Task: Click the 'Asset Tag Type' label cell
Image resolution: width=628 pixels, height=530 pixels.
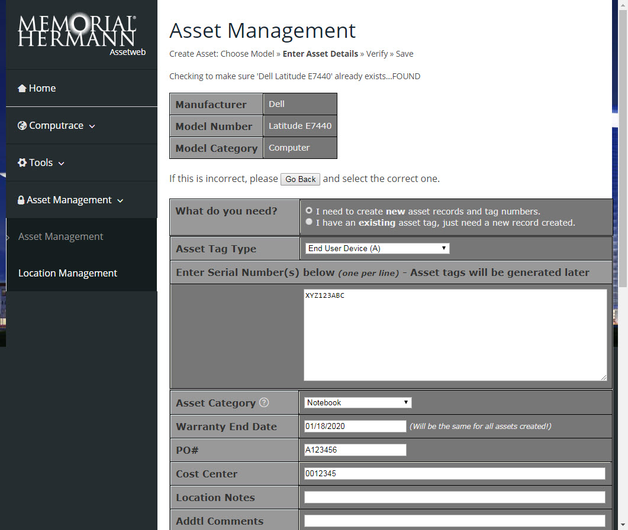Action: pyautogui.click(x=235, y=249)
